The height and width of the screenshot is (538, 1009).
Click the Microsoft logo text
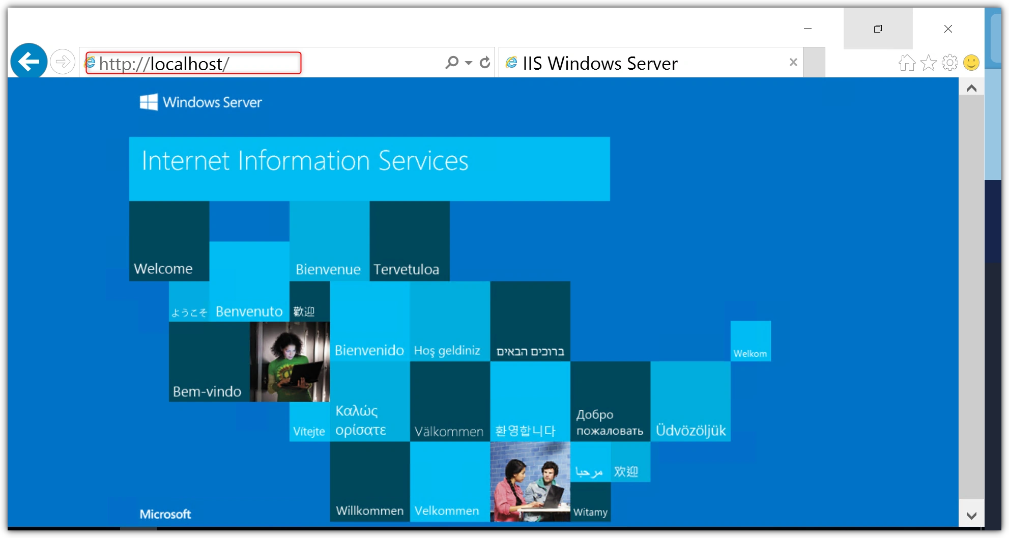(x=165, y=514)
